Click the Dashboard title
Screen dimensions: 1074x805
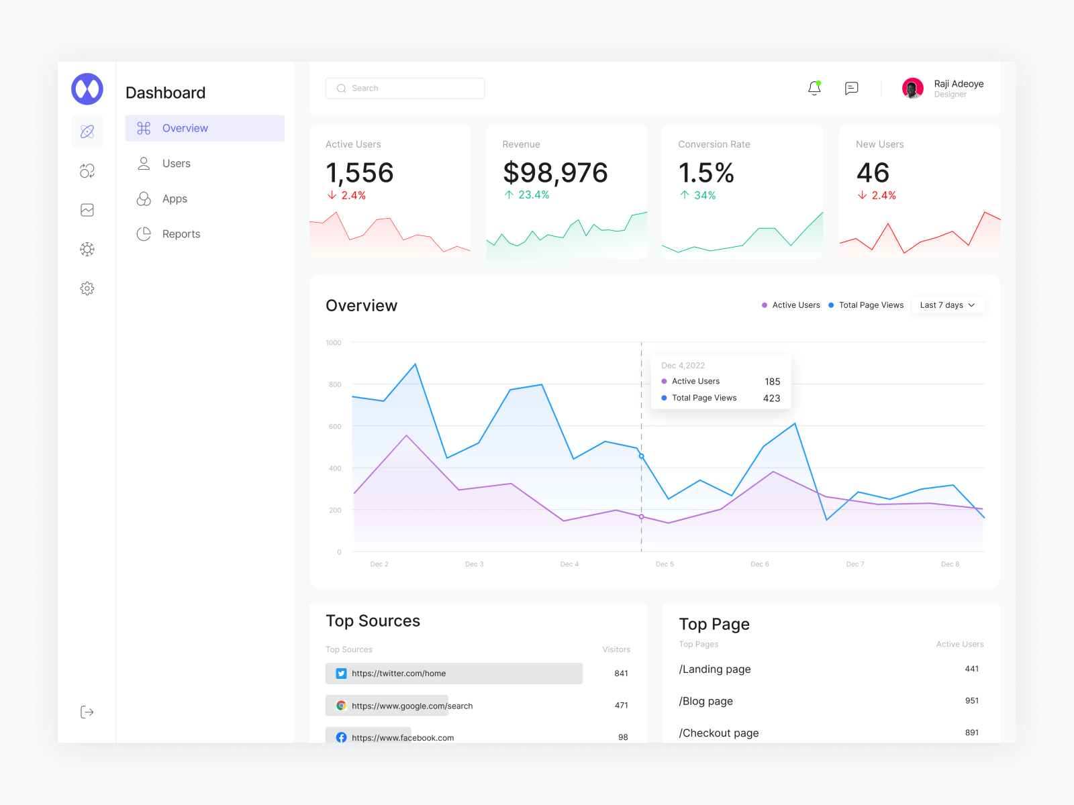166,93
